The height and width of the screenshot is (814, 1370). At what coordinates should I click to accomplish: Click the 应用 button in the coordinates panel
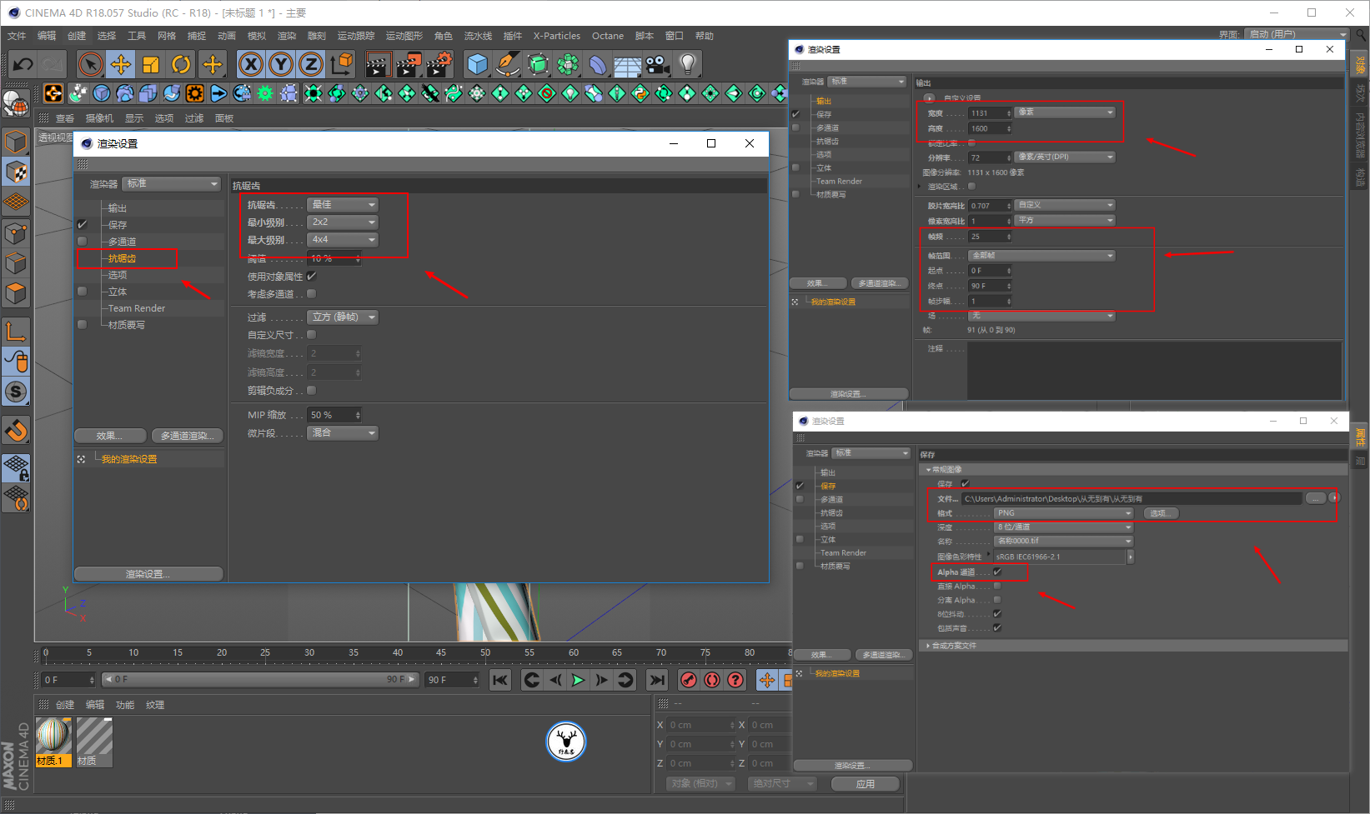tap(866, 783)
